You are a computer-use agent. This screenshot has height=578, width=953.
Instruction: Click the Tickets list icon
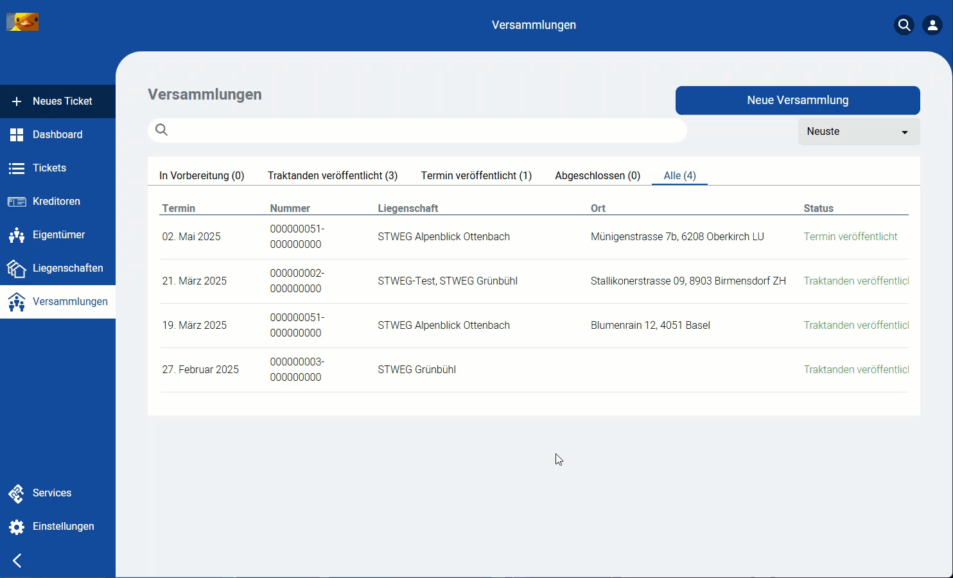[x=17, y=168]
